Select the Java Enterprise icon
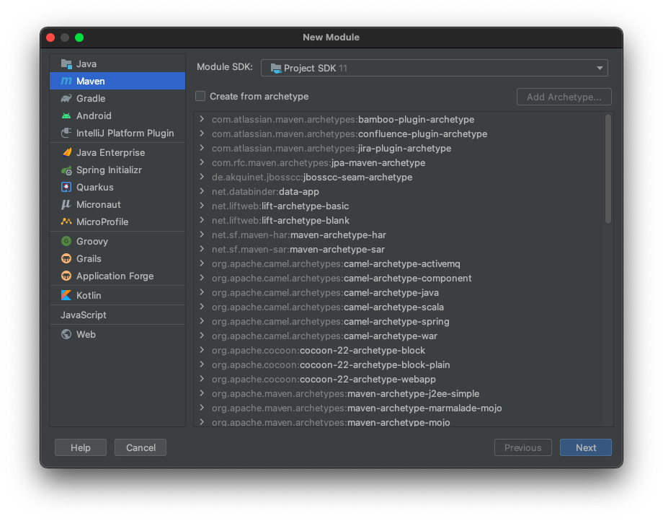The width and height of the screenshot is (663, 521). 66,152
